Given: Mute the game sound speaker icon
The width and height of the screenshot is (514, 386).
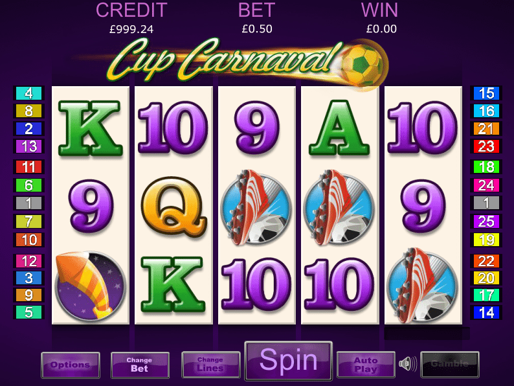Looking at the screenshot, I should [407, 363].
